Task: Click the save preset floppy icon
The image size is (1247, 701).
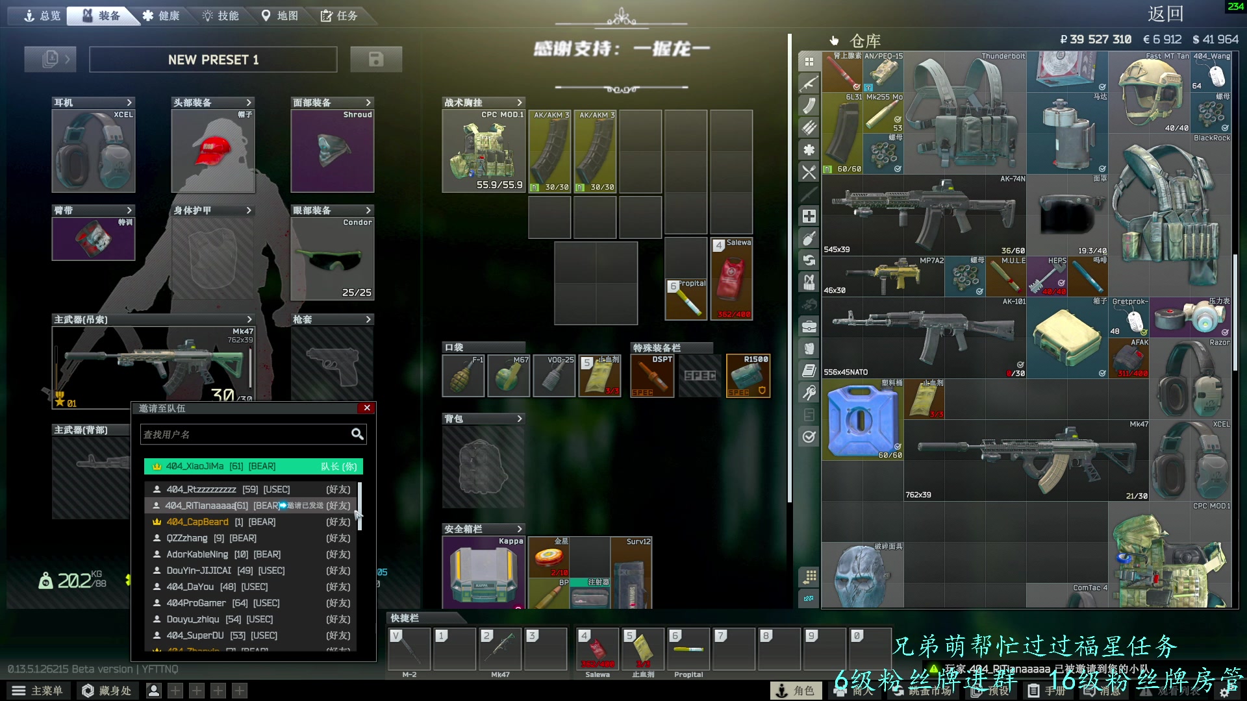Action: pos(376,59)
